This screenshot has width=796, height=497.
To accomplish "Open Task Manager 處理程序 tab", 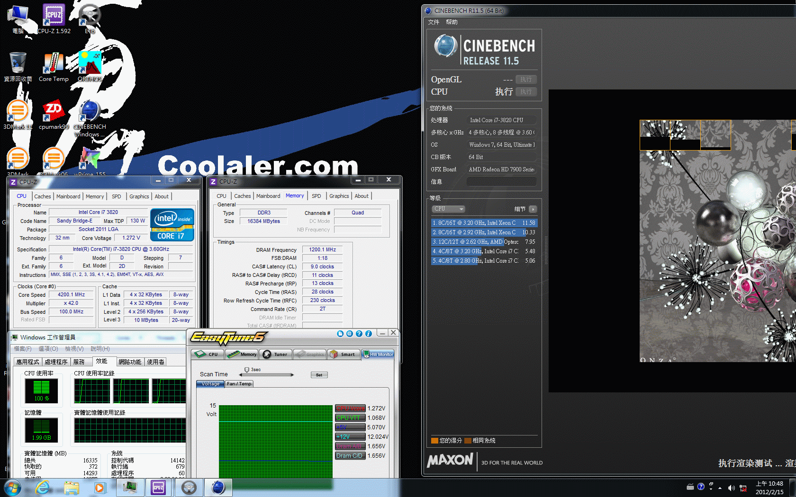I will coord(56,362).
